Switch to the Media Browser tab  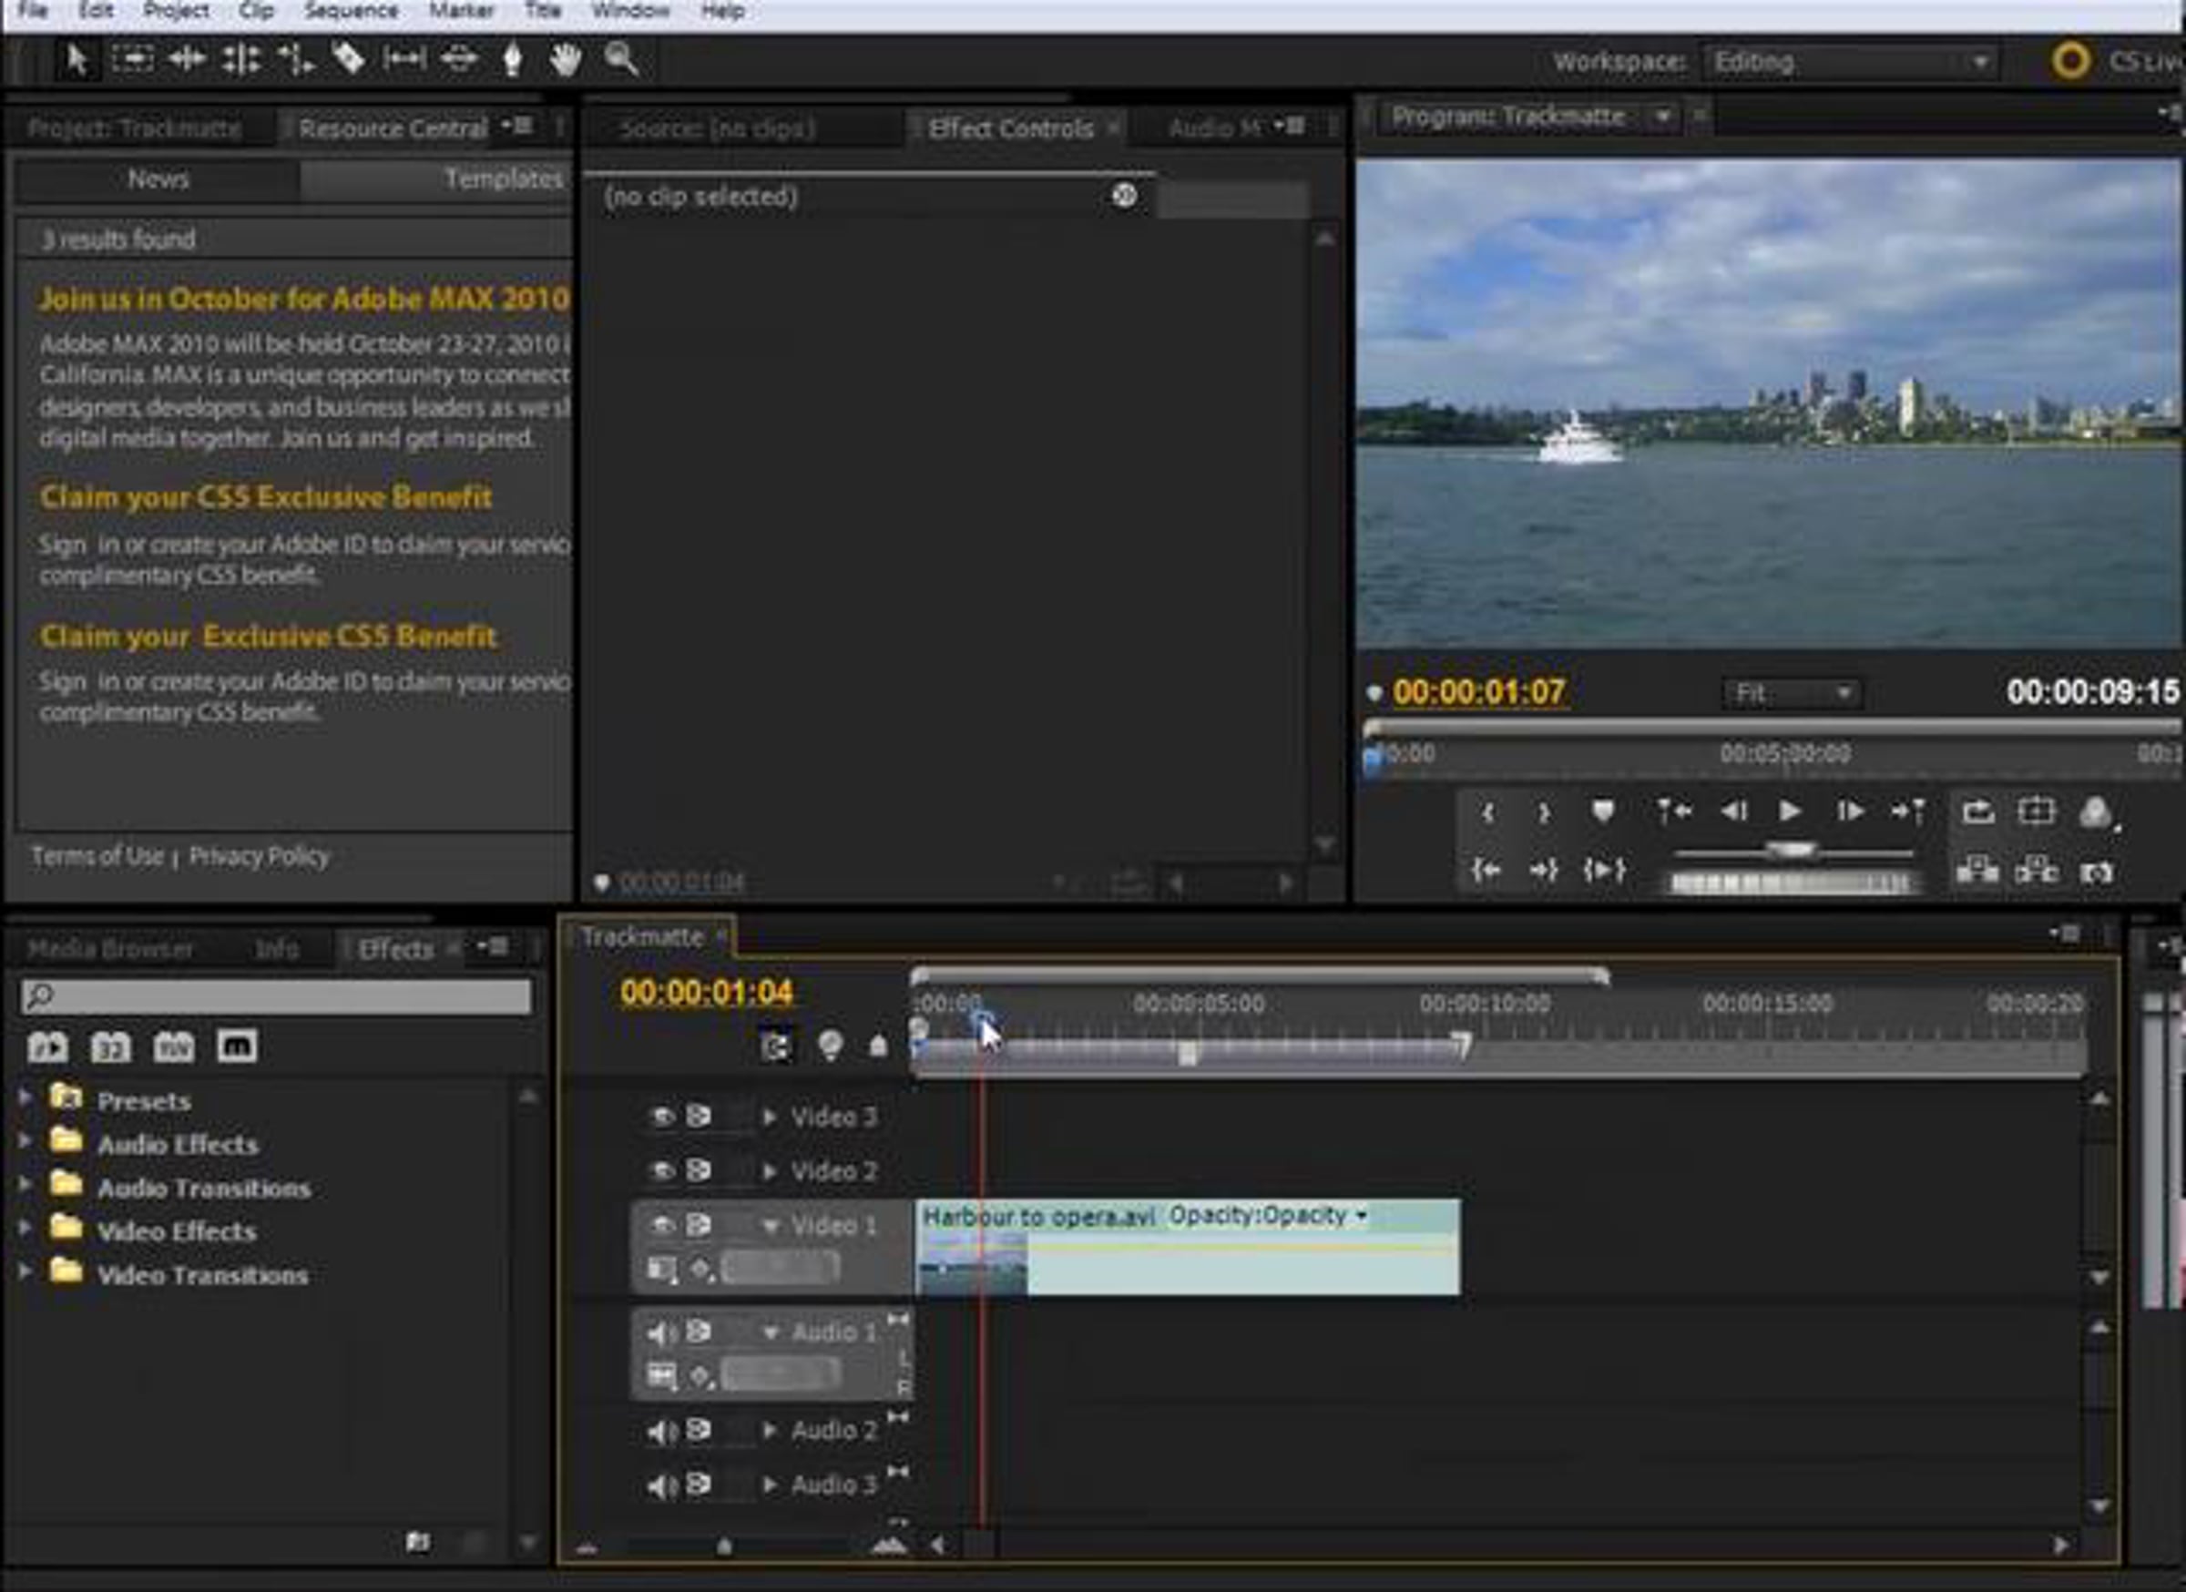110,949
